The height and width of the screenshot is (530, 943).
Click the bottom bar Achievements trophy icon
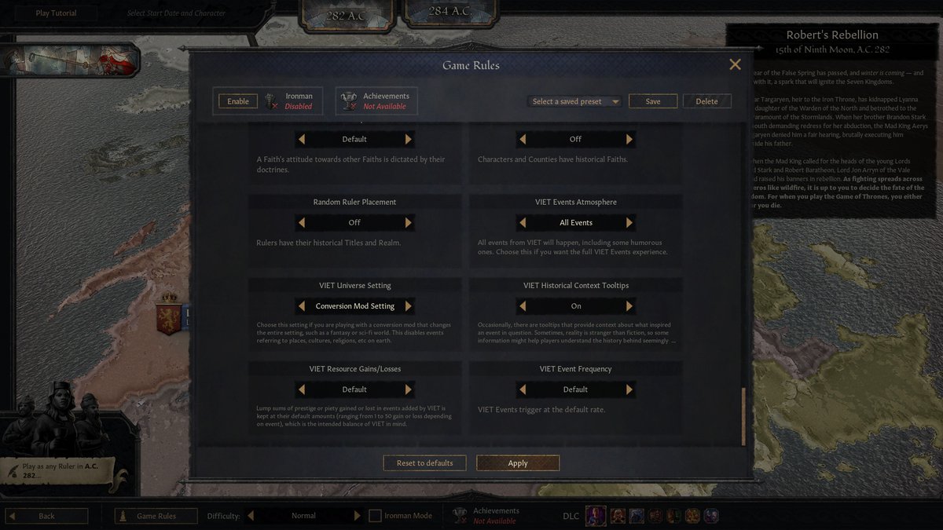pos(460,516)
